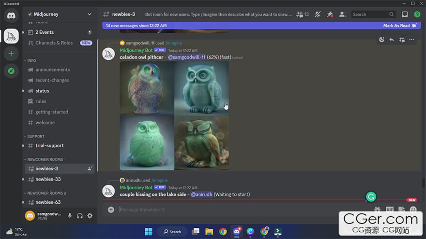Viewport: 426px width, 239px height.
Task: Send a gift with the gift icon
Action: coord(378,209)
